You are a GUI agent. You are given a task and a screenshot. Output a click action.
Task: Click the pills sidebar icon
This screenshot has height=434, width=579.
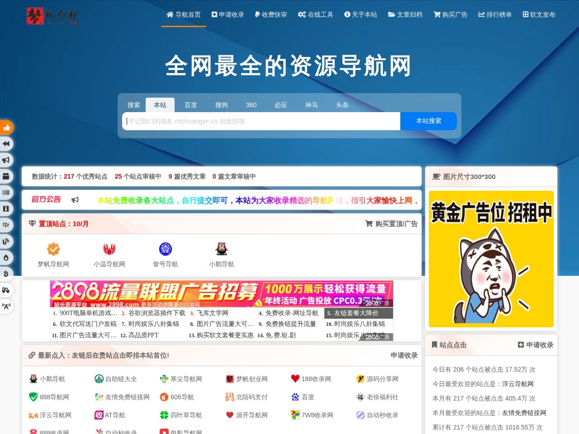click(x=6, y=290)
